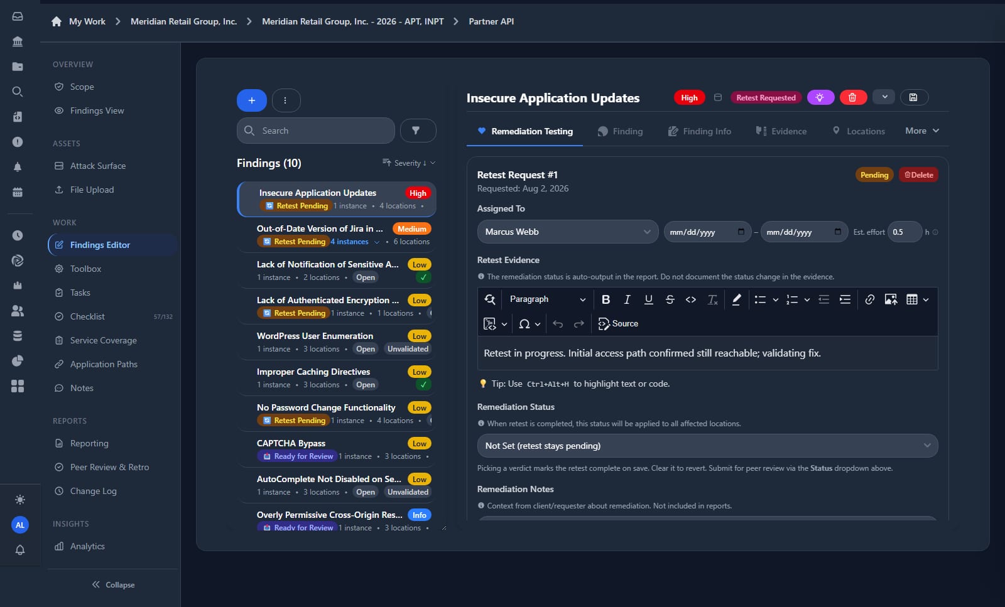This screenshot has width=1005, height=607.
Task: Click the High severity badge in header
Action: click(x=689, y=97)
